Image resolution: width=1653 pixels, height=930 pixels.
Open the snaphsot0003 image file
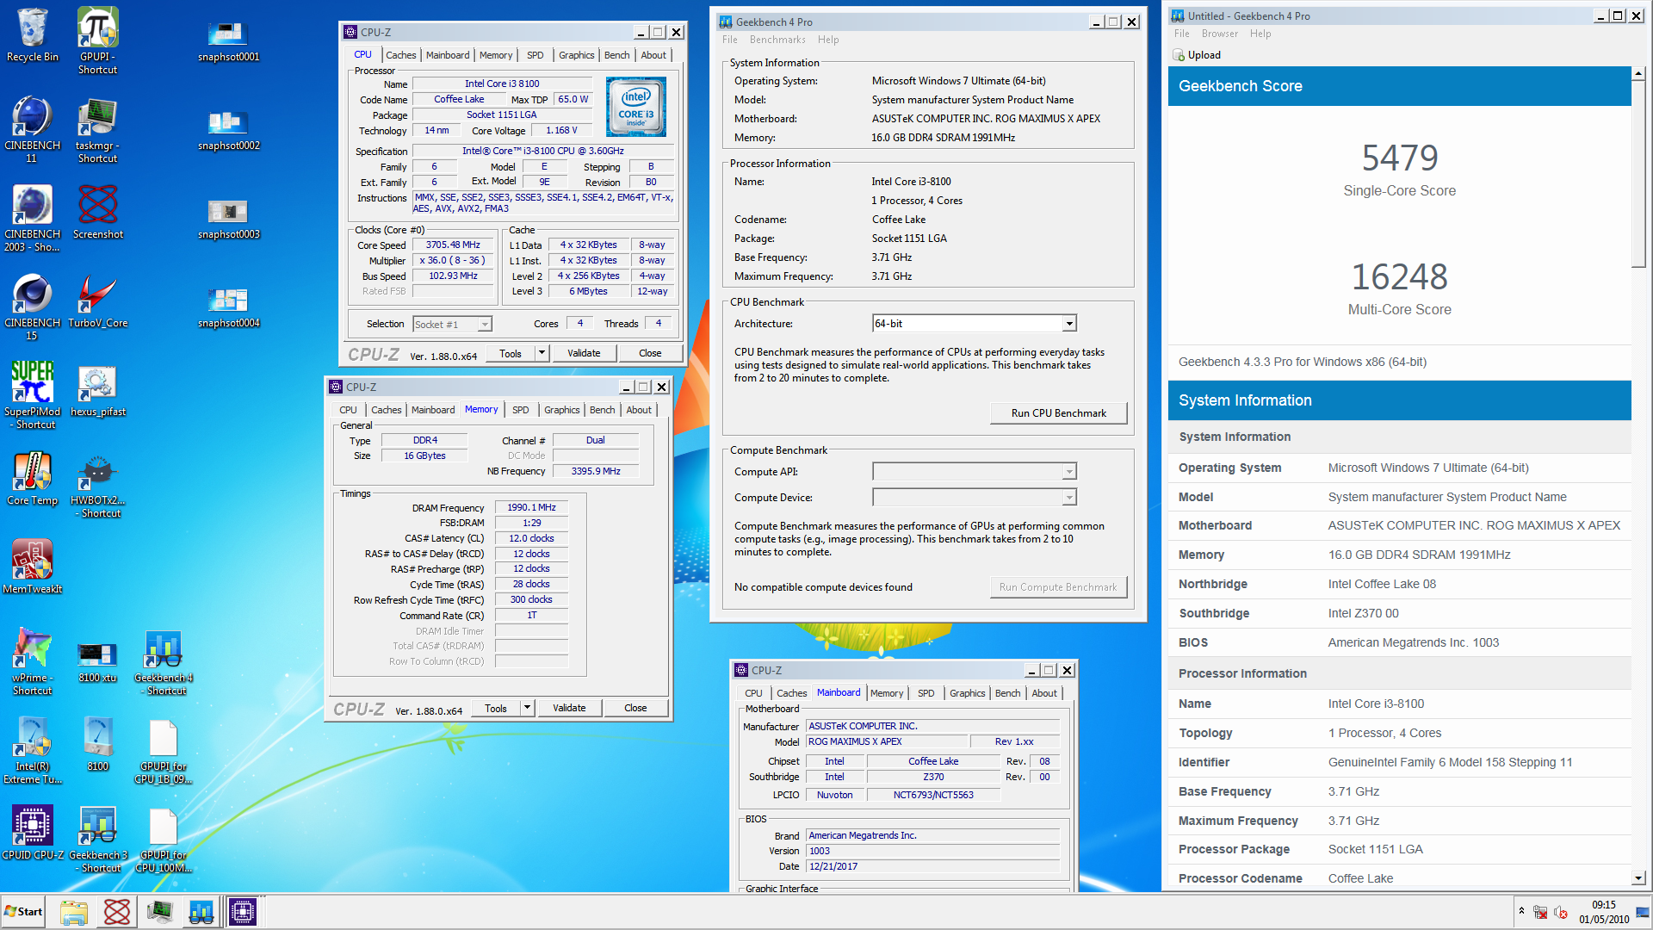(228, 218)
